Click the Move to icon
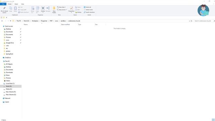This screenshot has height=121, width=215. coord(33,8)
